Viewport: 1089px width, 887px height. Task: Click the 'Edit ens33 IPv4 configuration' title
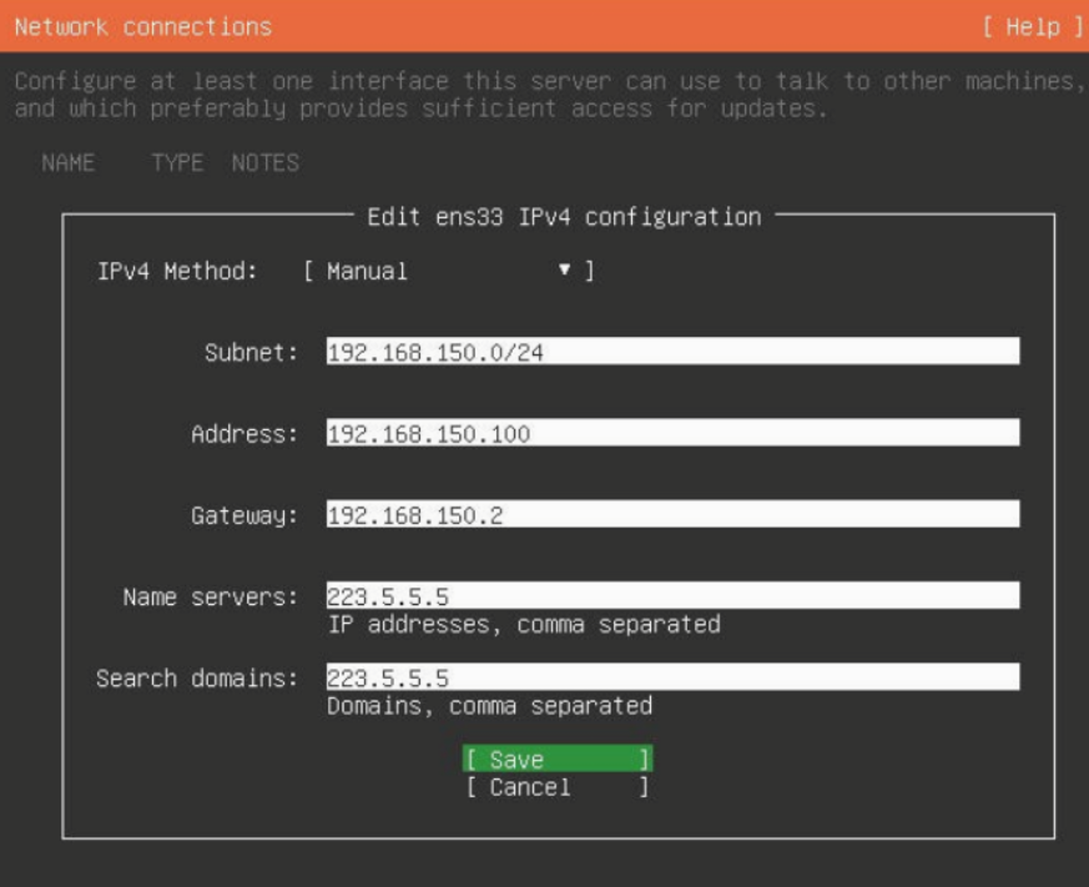(x=564, y=217)
